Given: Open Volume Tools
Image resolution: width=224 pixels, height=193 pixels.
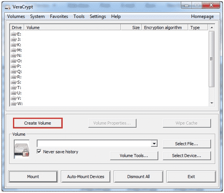Looking at the screenshot, I should coord(134,156).
